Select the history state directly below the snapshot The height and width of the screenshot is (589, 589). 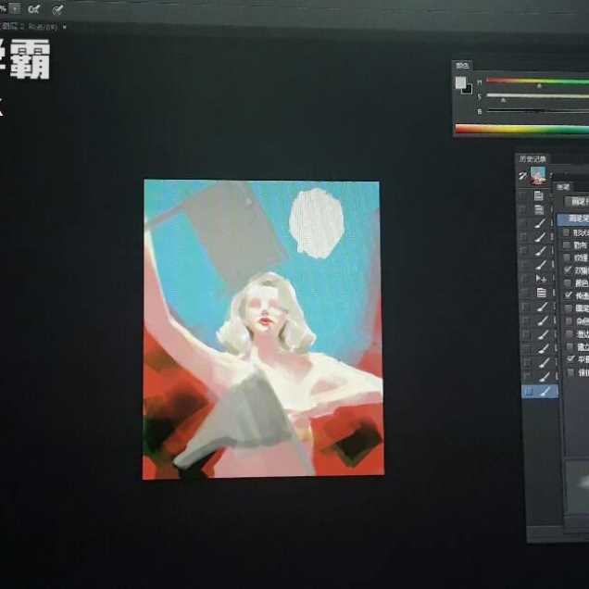coord(539,195)
